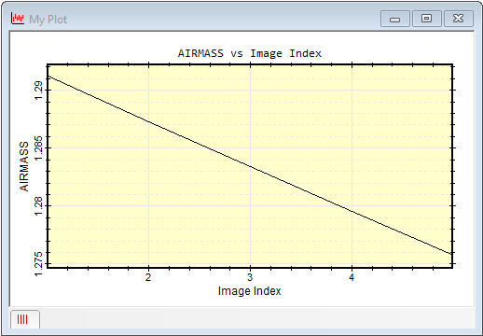The width and height of the screenshot is (483, 336).
Task: Click the plot window icon in title bar
Action: pos(17,19)
